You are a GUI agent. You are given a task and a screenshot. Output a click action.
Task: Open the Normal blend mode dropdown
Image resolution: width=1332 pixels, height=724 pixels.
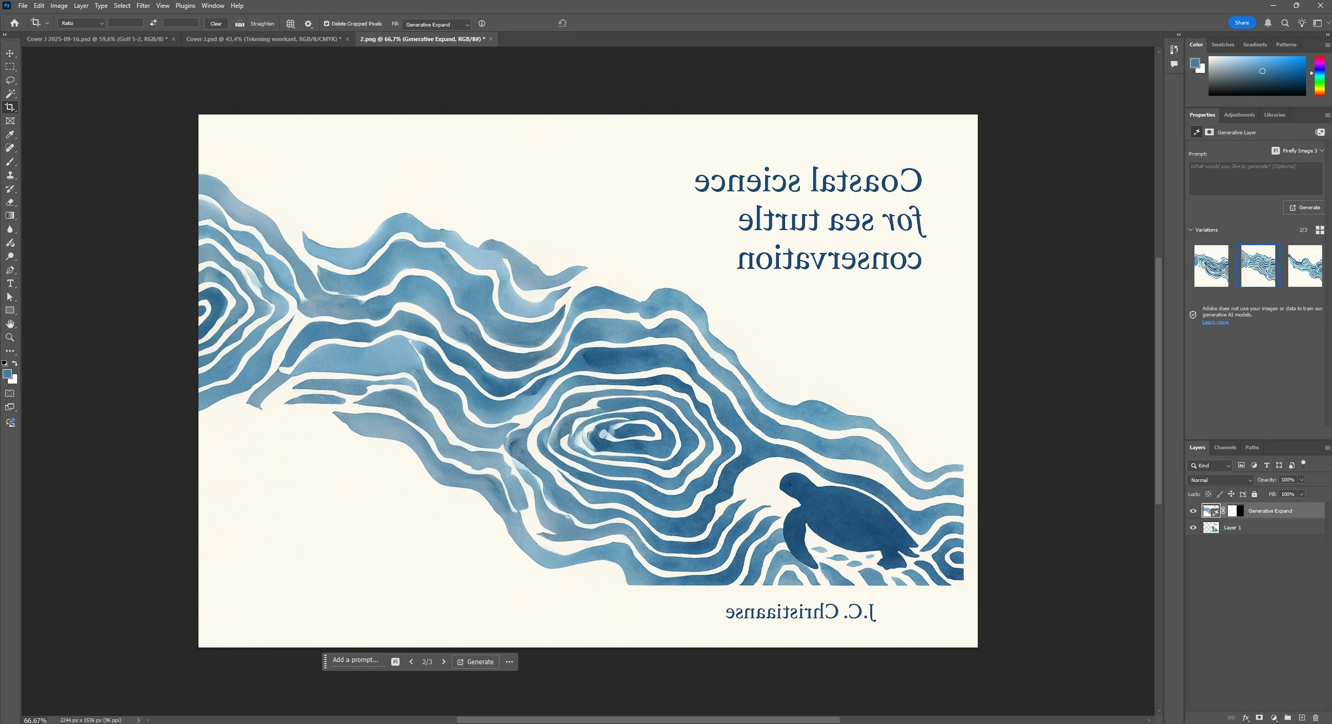point(1220,480)
